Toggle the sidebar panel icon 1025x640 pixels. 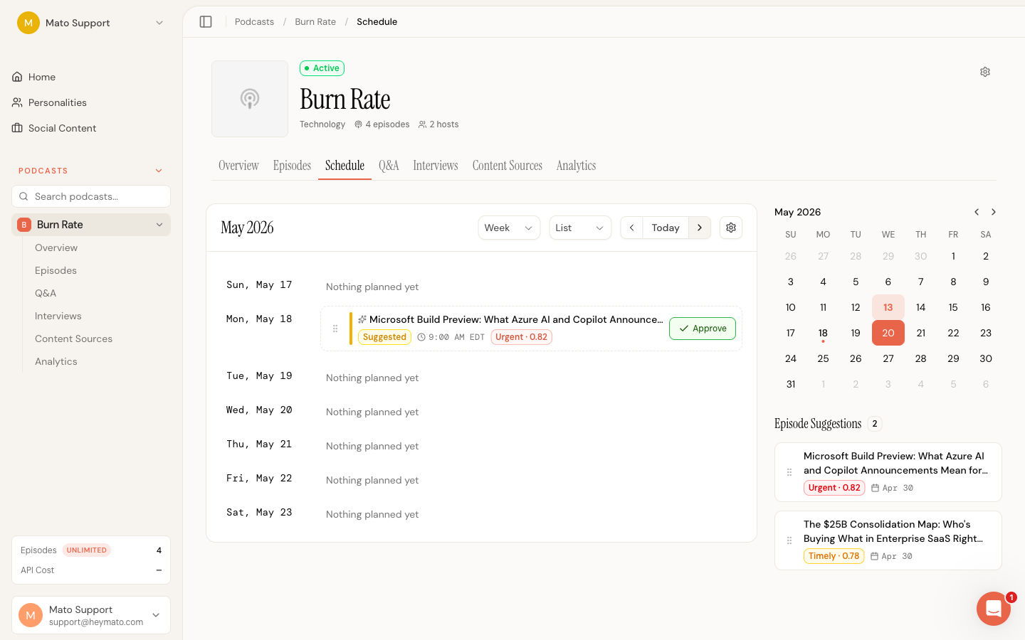206,22
